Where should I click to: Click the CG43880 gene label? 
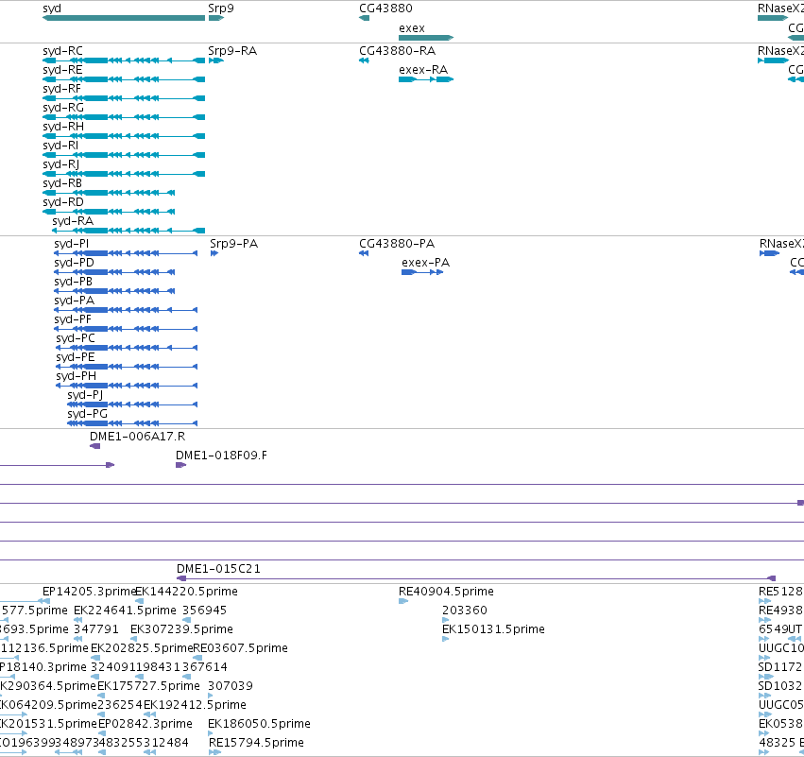[385, 9]
